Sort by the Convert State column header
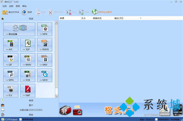The width and height of the screenshot is (183, 121). point(103,18)
